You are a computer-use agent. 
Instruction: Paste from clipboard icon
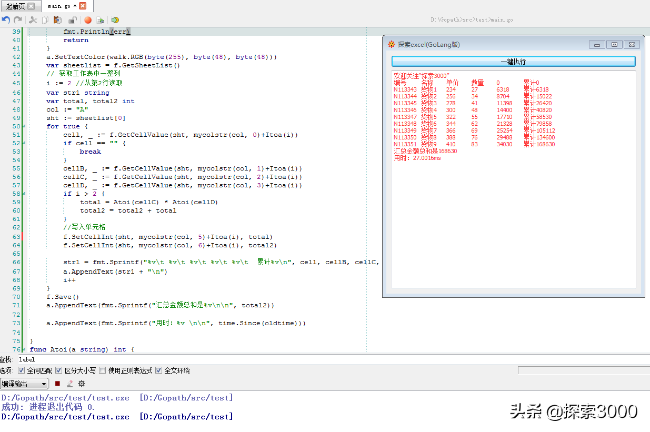[x=57, y=20]
